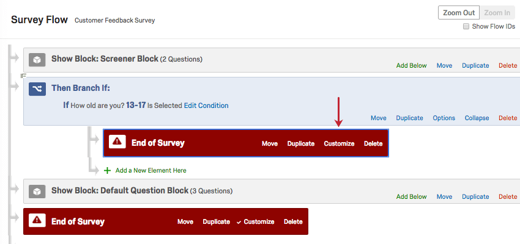Click the Zoom In button
The width and height of the screenshot is (520, 244).
coord(497,13)
